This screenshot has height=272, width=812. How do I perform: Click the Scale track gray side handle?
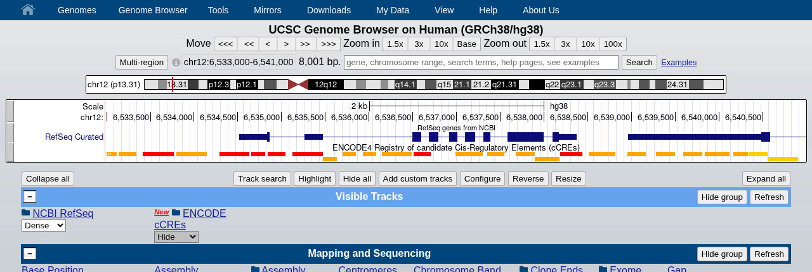[10, 112]
